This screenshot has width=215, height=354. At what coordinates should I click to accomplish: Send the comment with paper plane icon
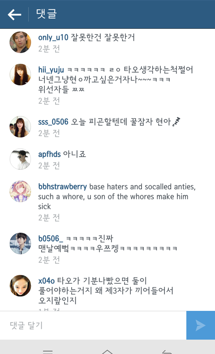click(201, 325)
